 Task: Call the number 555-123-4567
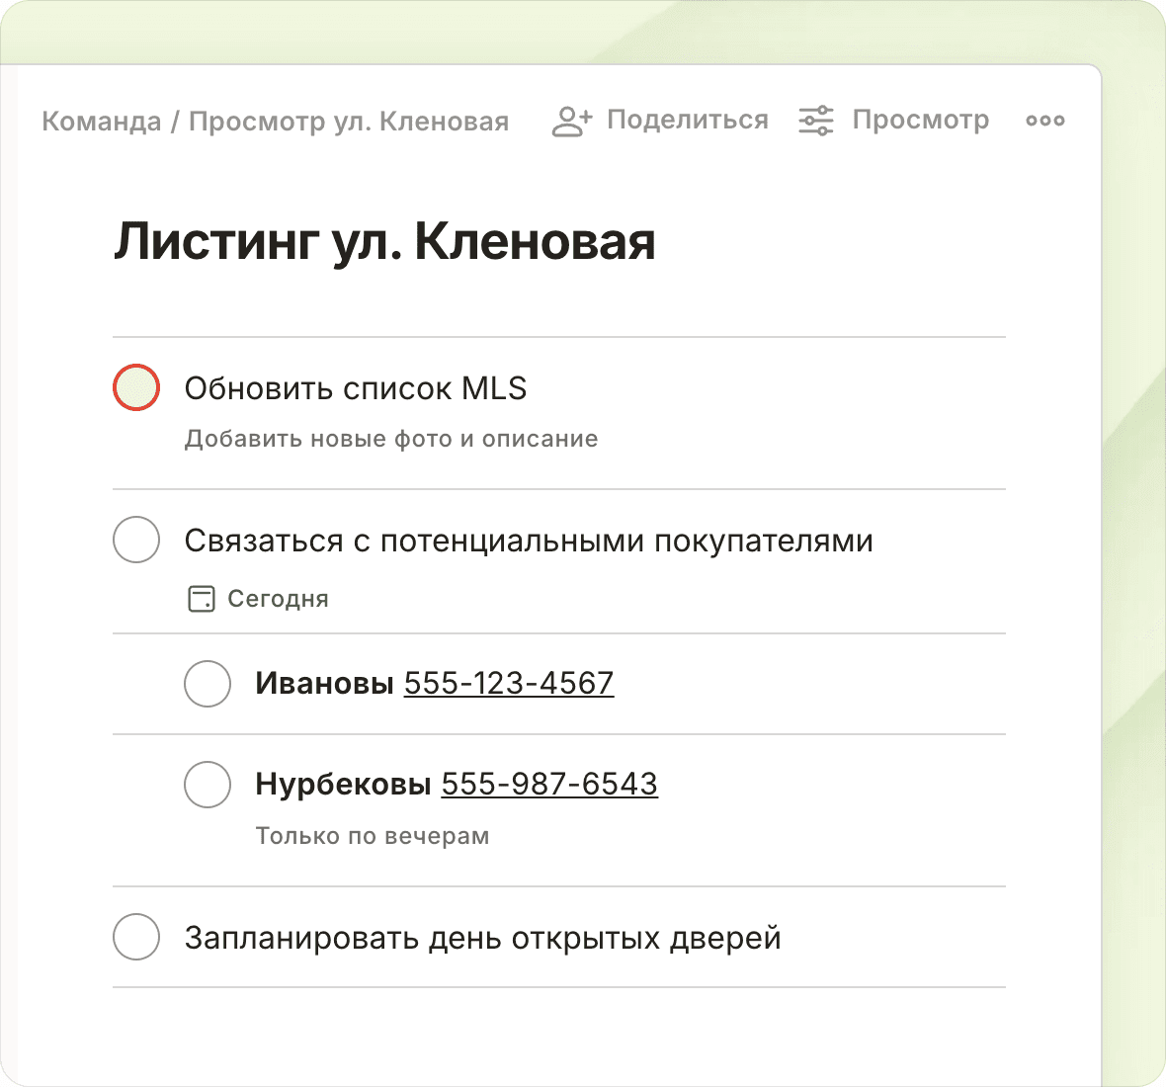(x=509, y=683)
